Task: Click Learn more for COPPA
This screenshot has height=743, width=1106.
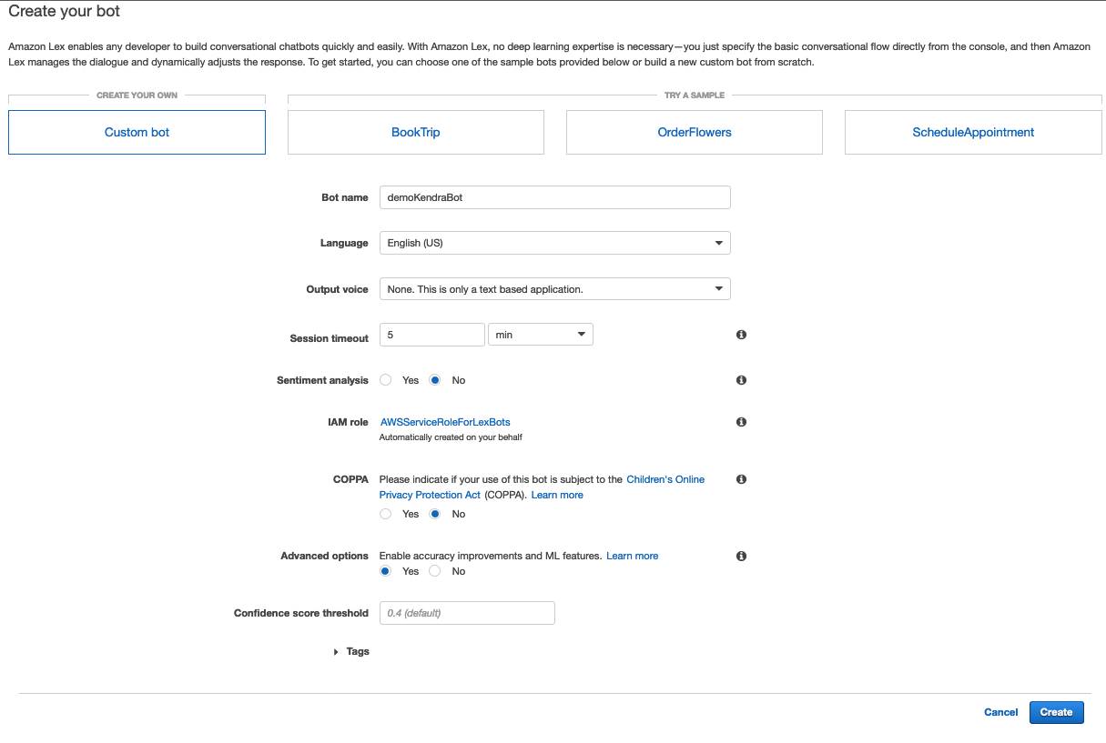Action: click(x=557, y=495)
